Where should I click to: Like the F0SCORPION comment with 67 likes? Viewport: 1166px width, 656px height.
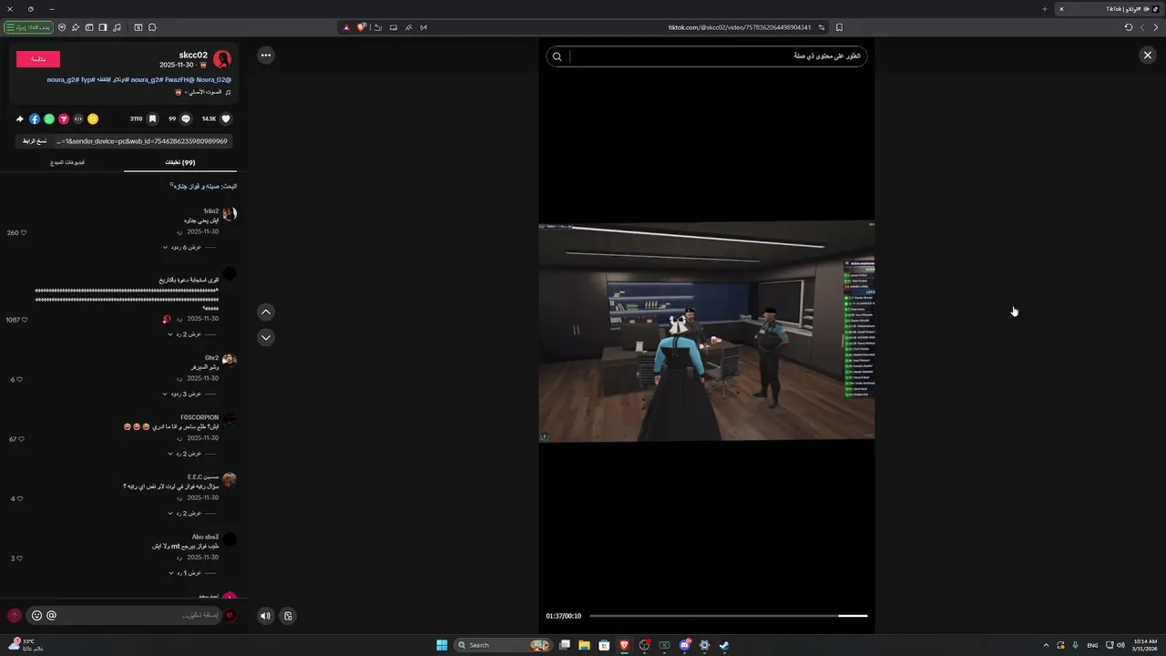(23, 439)
